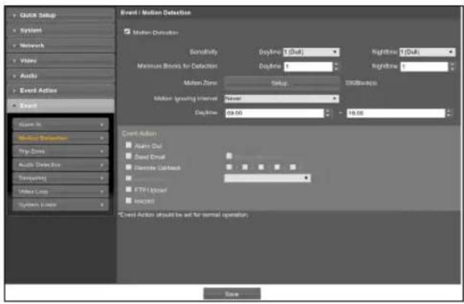Enable the Alarm Out checkbox
The image size is (464, 304).
point(128,145)
